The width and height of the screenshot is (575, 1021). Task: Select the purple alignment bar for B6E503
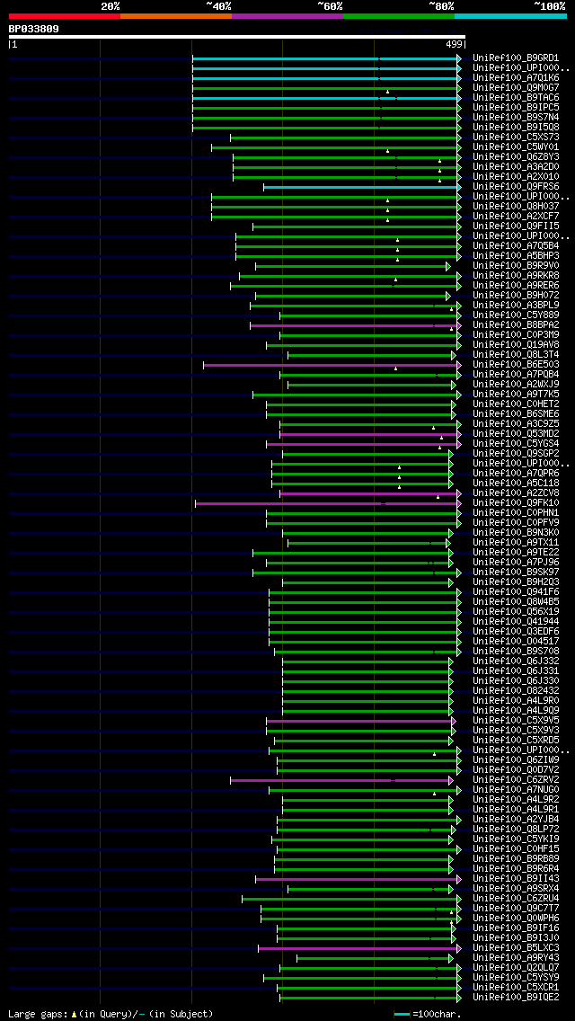(x=332, y=365)
